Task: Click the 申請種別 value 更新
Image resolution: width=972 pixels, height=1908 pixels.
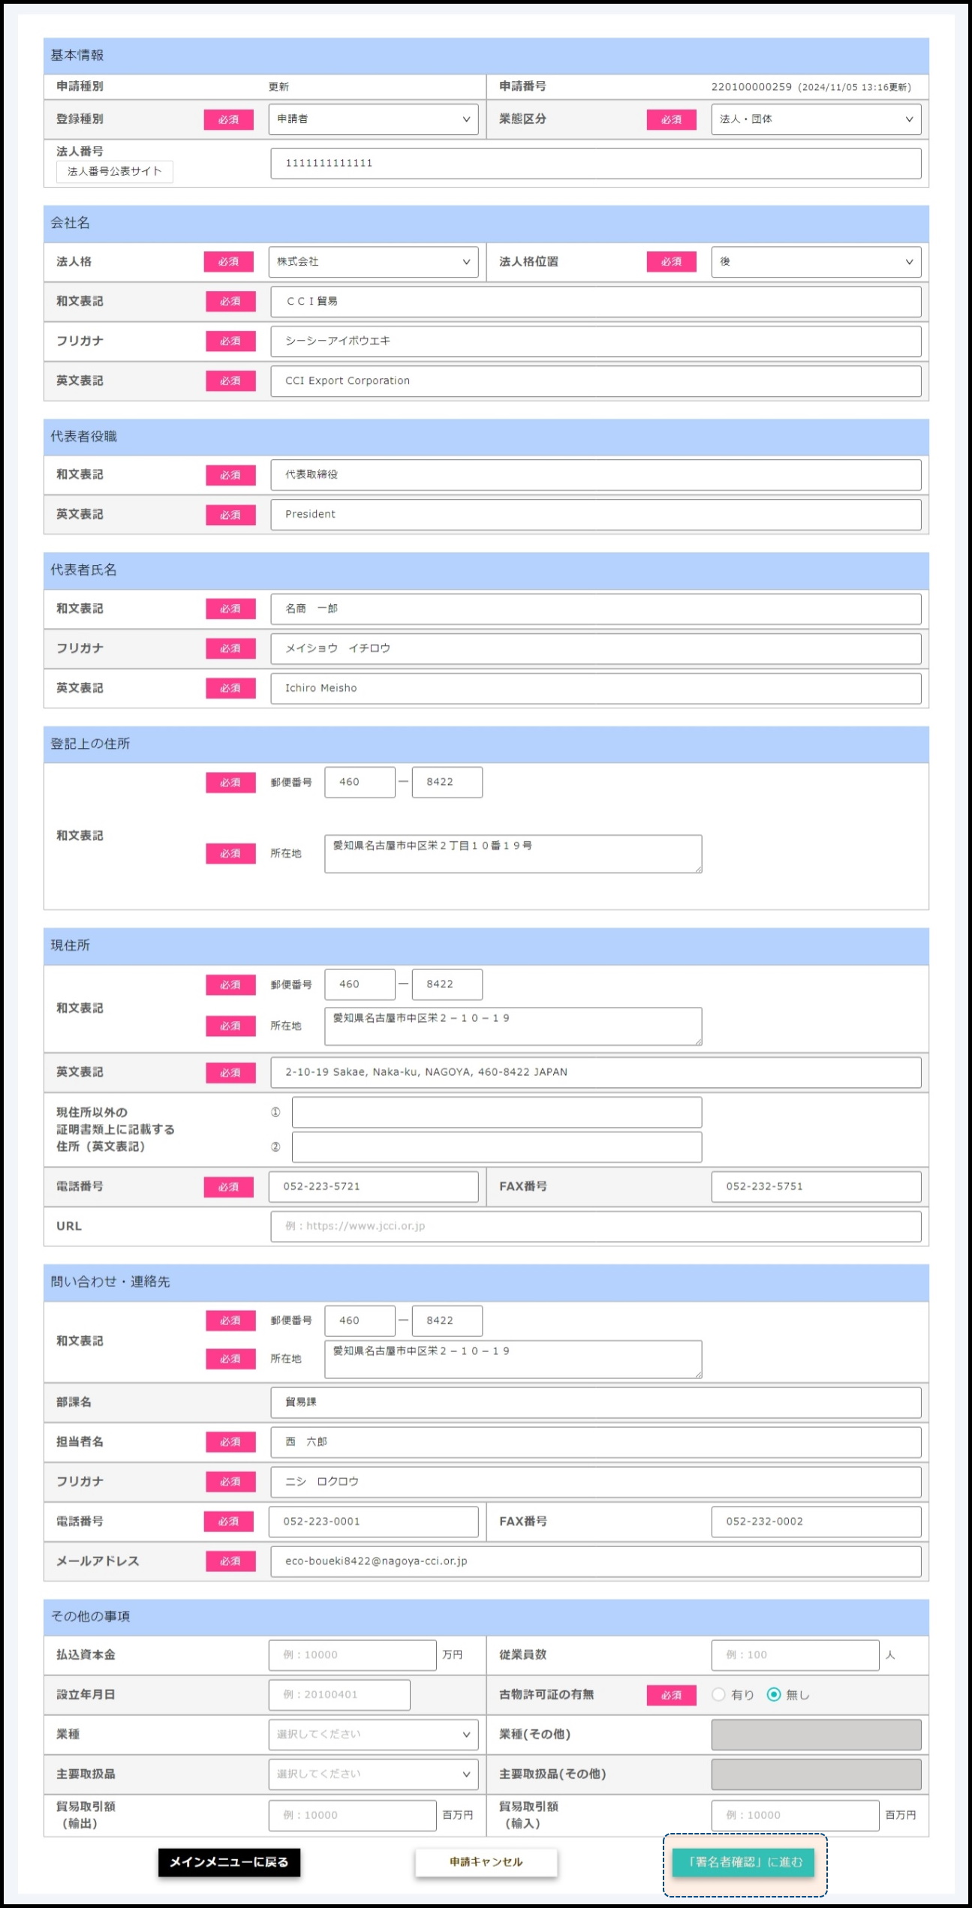Action: coord(278,87)
